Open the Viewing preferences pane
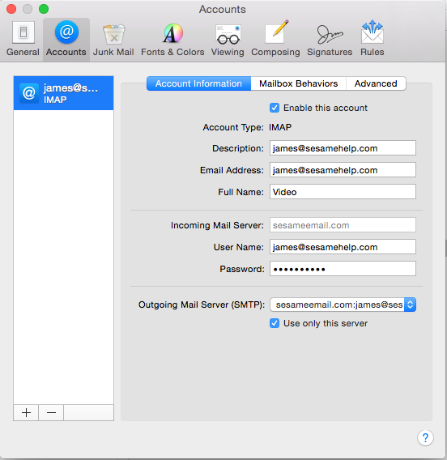Screen dimensions: 447x460 tap(228, 39)
